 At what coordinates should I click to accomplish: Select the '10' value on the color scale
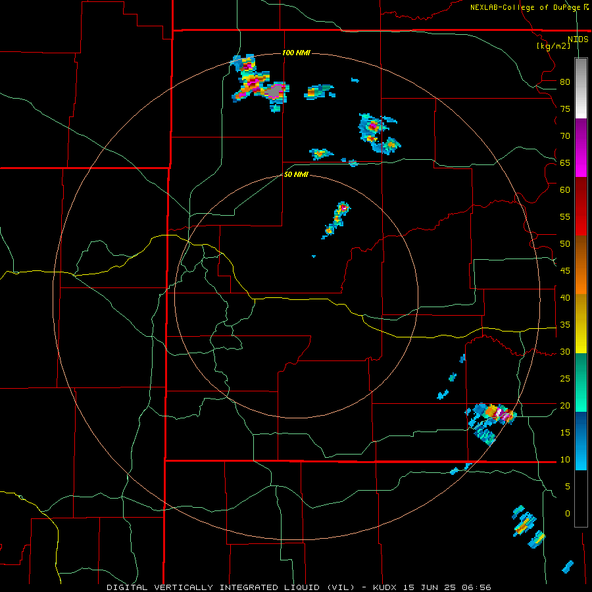[x=565, y=460]
